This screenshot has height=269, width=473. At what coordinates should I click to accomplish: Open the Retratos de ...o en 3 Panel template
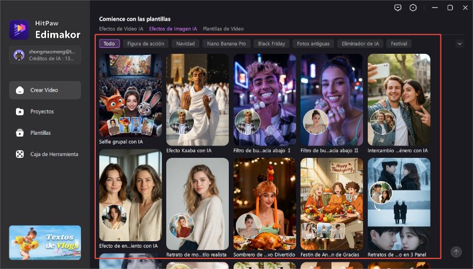click(x=399, y=204)
